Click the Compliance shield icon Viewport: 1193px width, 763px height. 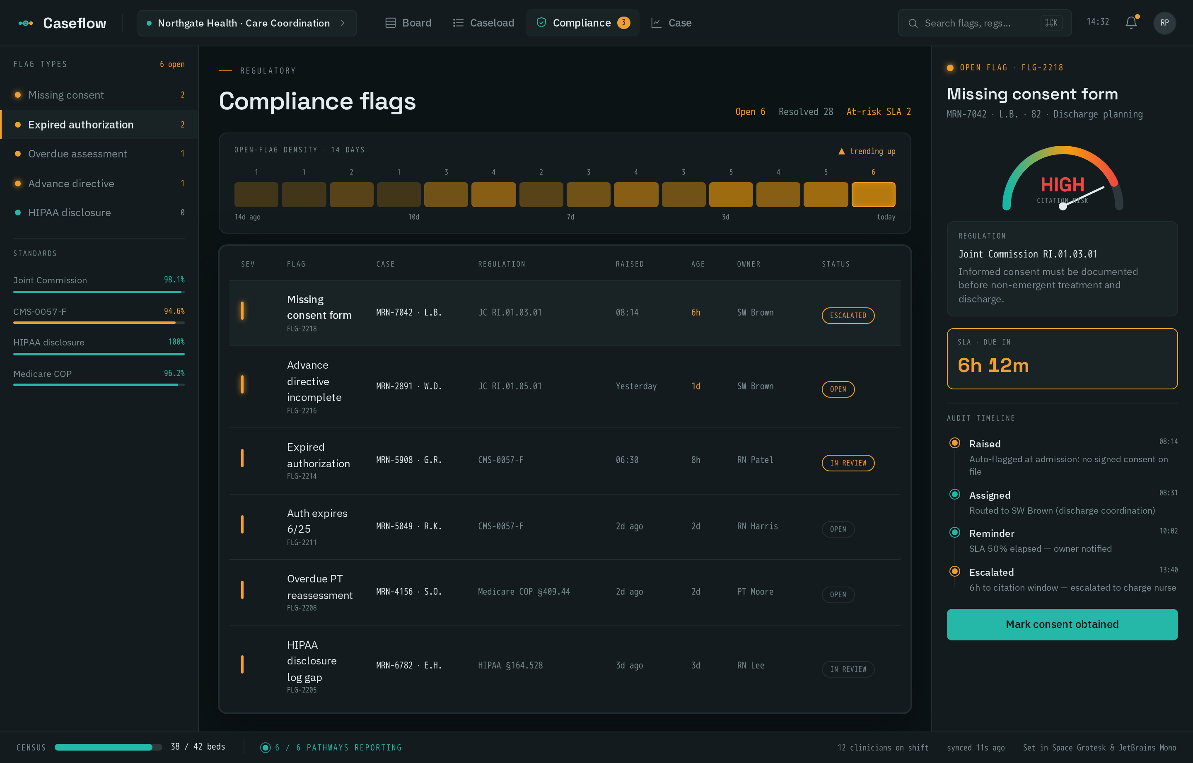pos(541,23)
